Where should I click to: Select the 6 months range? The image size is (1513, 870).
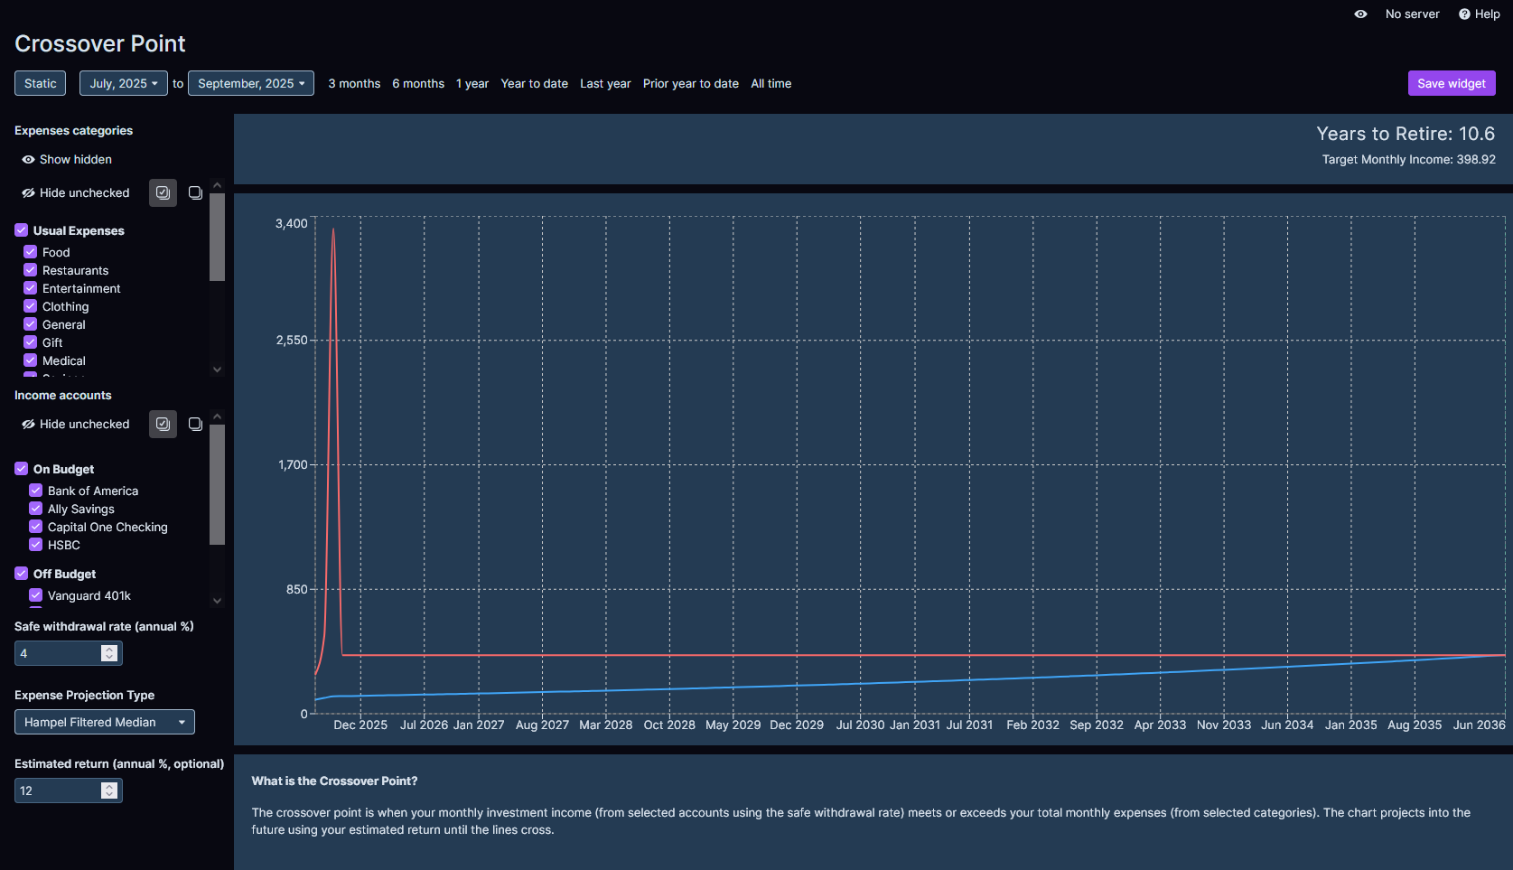coord(418,83)
